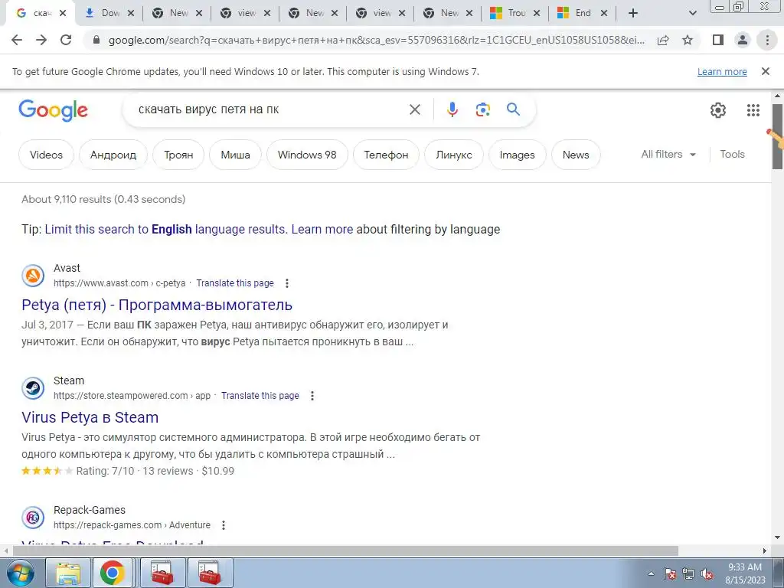This screenshot has width=784, height=588.
Task: Click the muted volume tray icon
Action: (707, 574)
